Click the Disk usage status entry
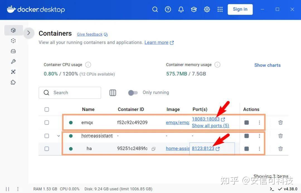301x193 pixels. pos(118,189)
